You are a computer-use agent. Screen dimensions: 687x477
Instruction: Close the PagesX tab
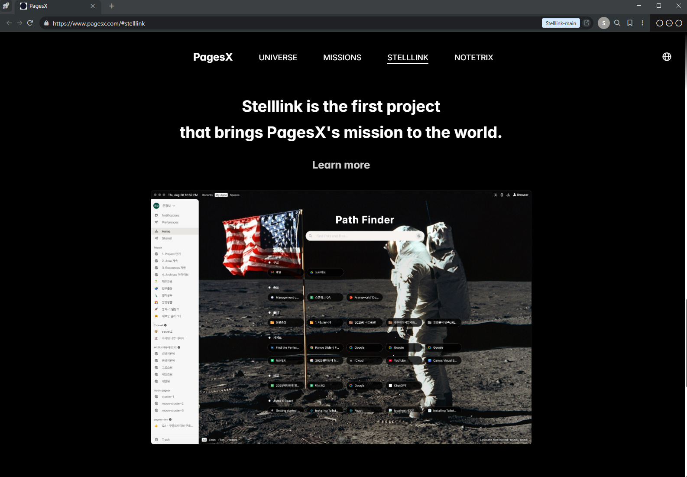click(93, 6)
